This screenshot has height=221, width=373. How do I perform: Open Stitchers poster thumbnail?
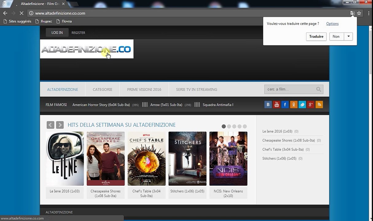tap(188, 159)
